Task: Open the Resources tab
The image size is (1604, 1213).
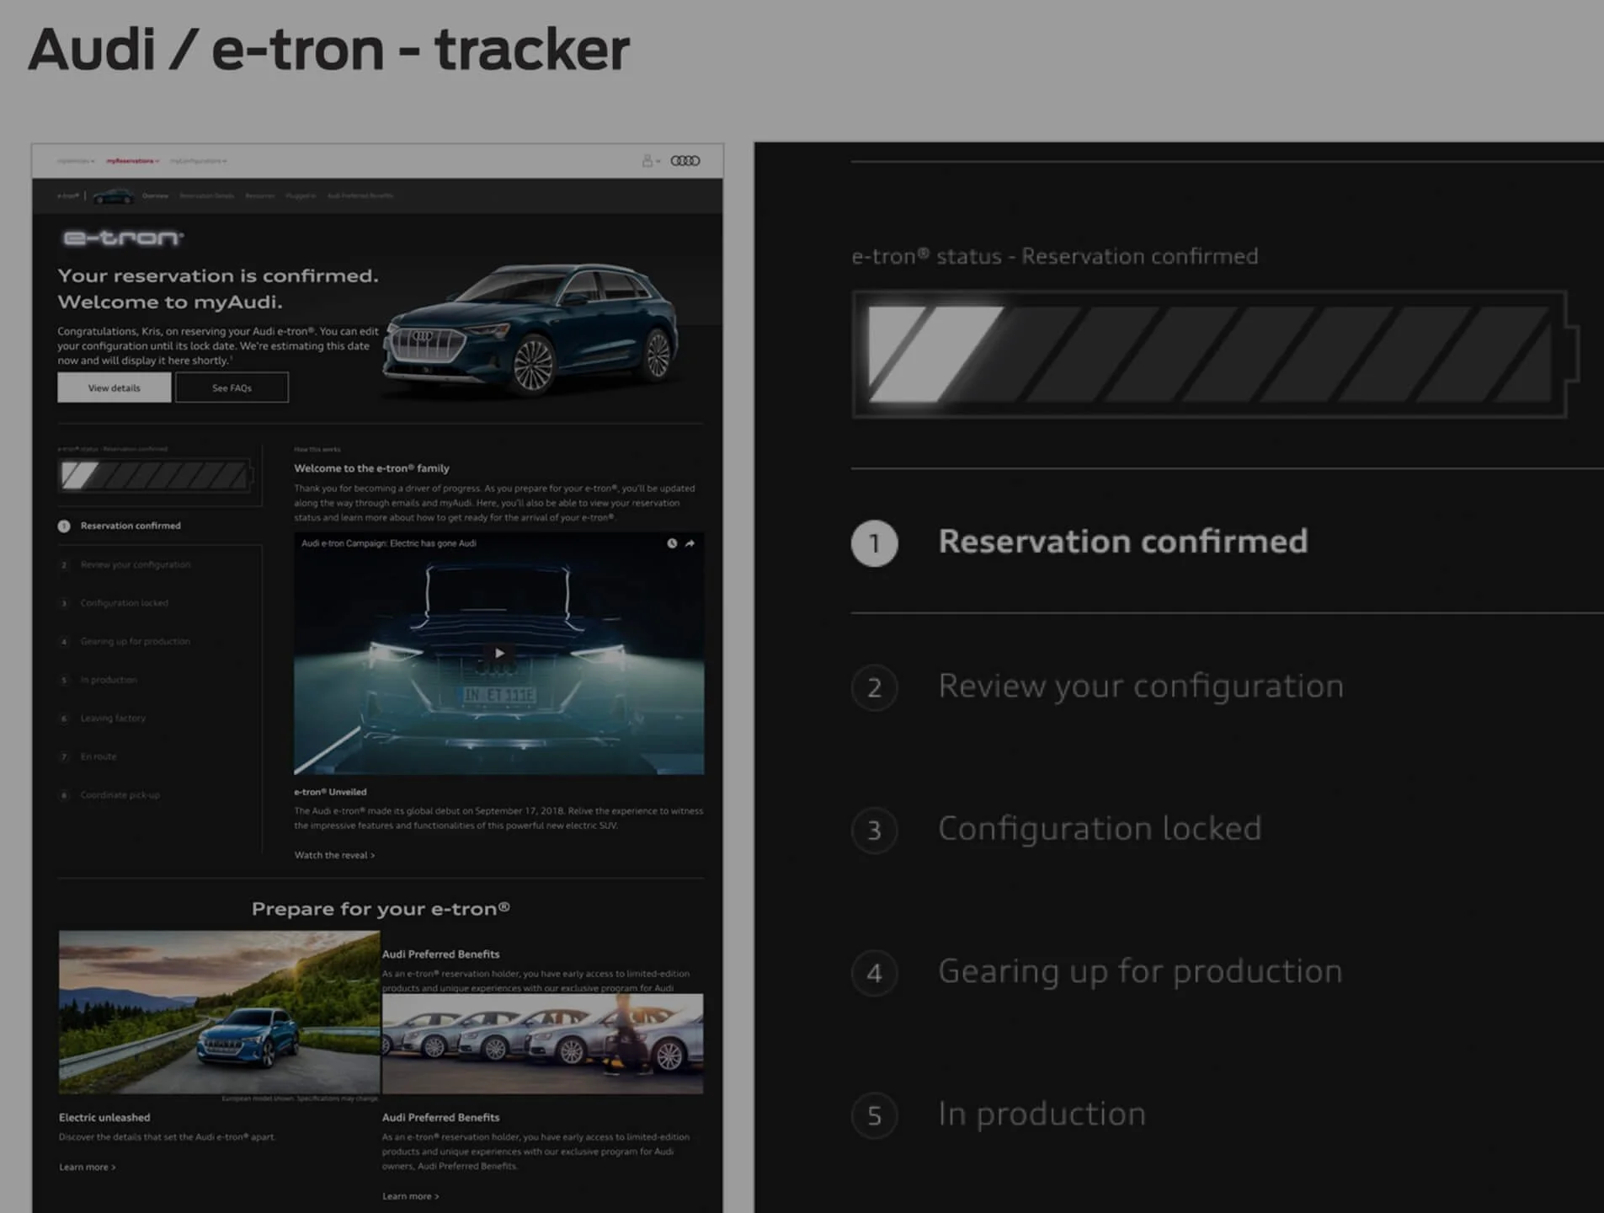Action: [x=260, y=195]
